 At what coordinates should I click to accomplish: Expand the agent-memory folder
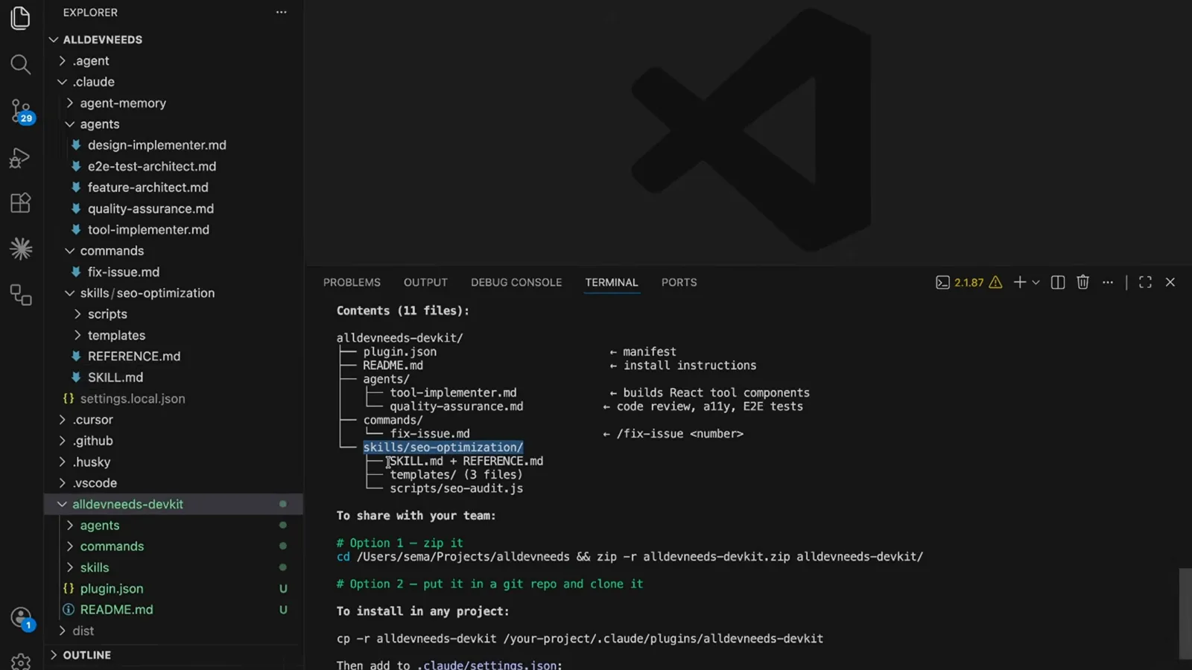pos(173,103)
